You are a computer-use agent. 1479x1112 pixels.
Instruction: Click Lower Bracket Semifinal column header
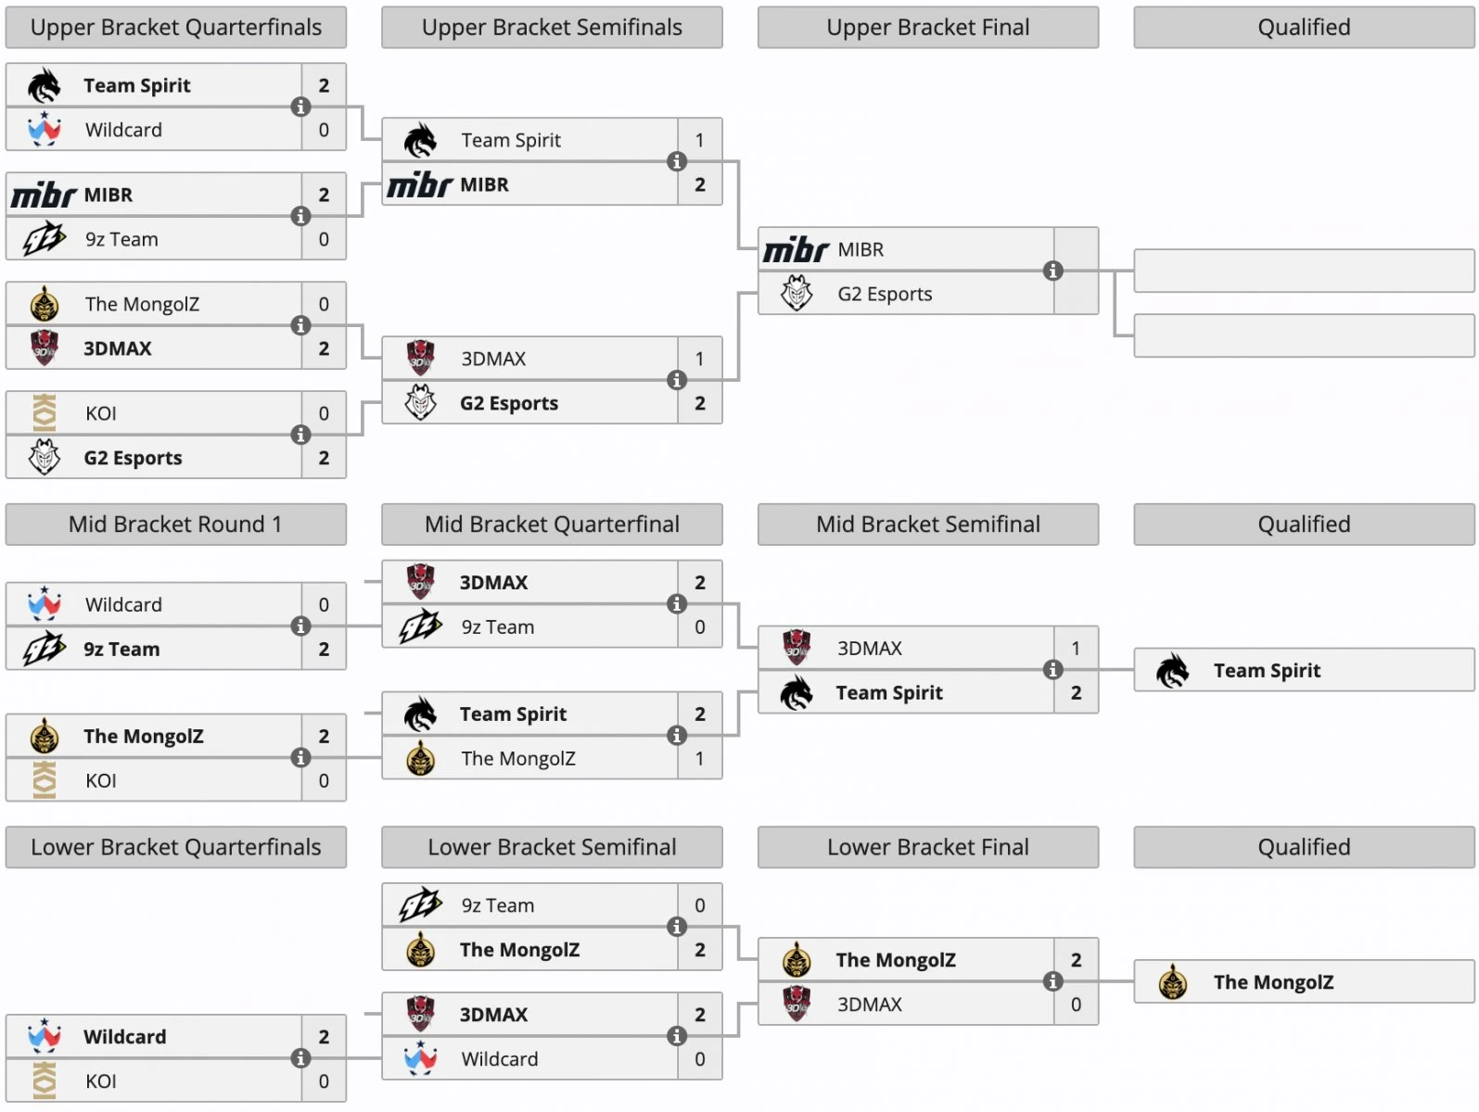(552, 847)
